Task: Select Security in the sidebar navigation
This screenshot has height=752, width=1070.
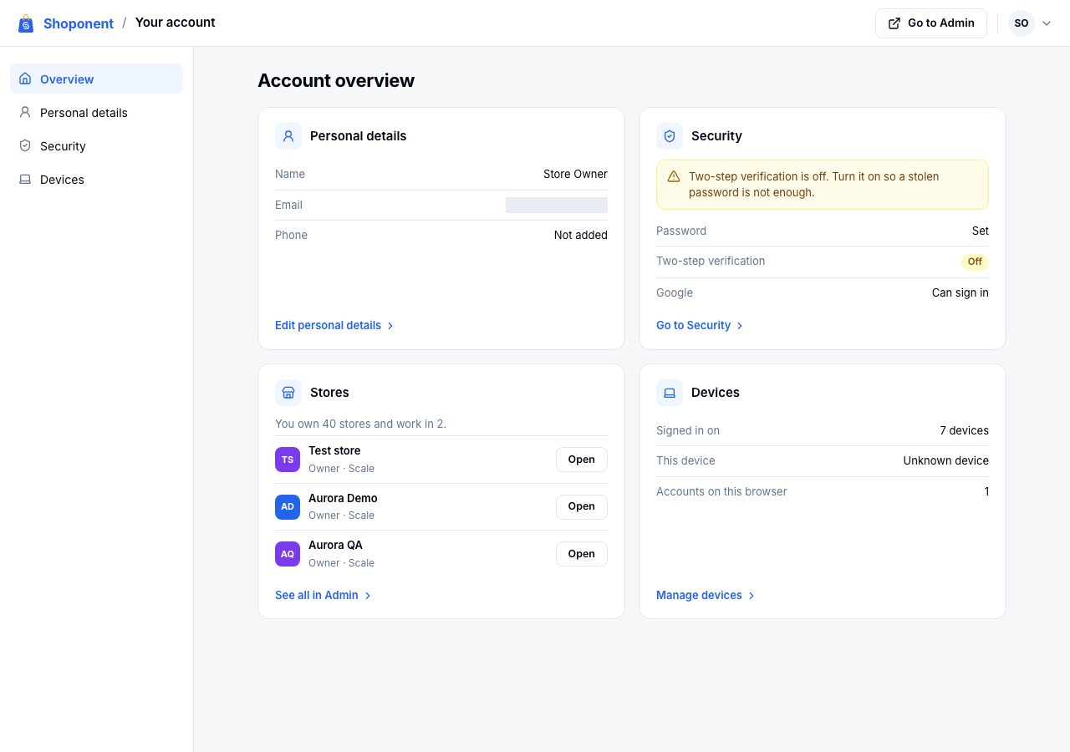Action: pos(96,145)
